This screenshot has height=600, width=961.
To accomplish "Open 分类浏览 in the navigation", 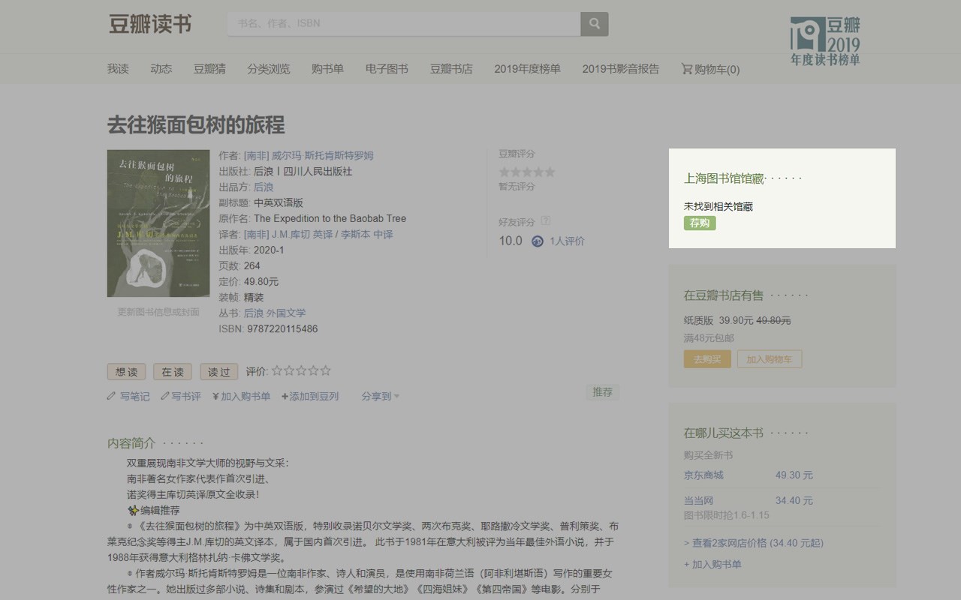I will tap(269, 69).
